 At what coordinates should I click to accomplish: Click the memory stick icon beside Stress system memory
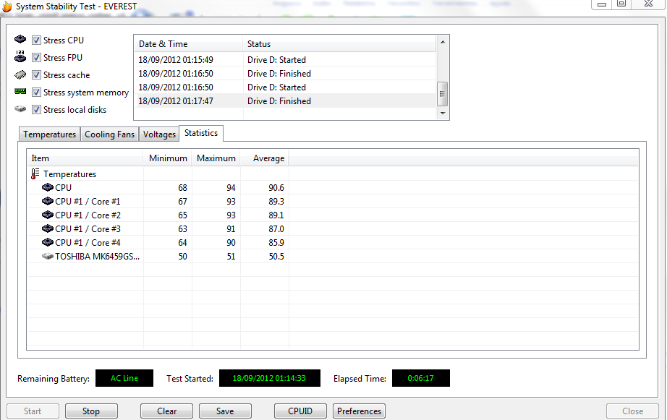[20, 92]
